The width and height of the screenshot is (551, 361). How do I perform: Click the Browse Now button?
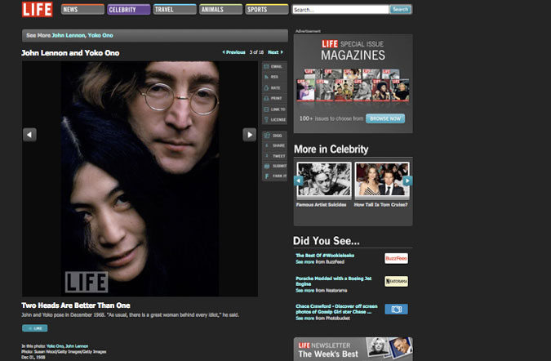click(384, 118)
